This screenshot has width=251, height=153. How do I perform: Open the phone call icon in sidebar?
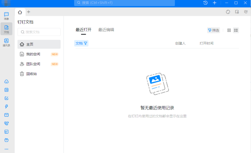coord(6,123)
